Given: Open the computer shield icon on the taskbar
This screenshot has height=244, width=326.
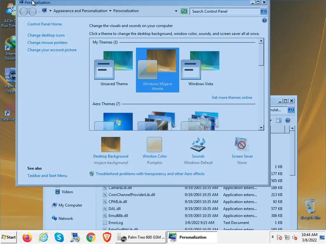Looking at the screenshot, I should click(x=75, y=237).
